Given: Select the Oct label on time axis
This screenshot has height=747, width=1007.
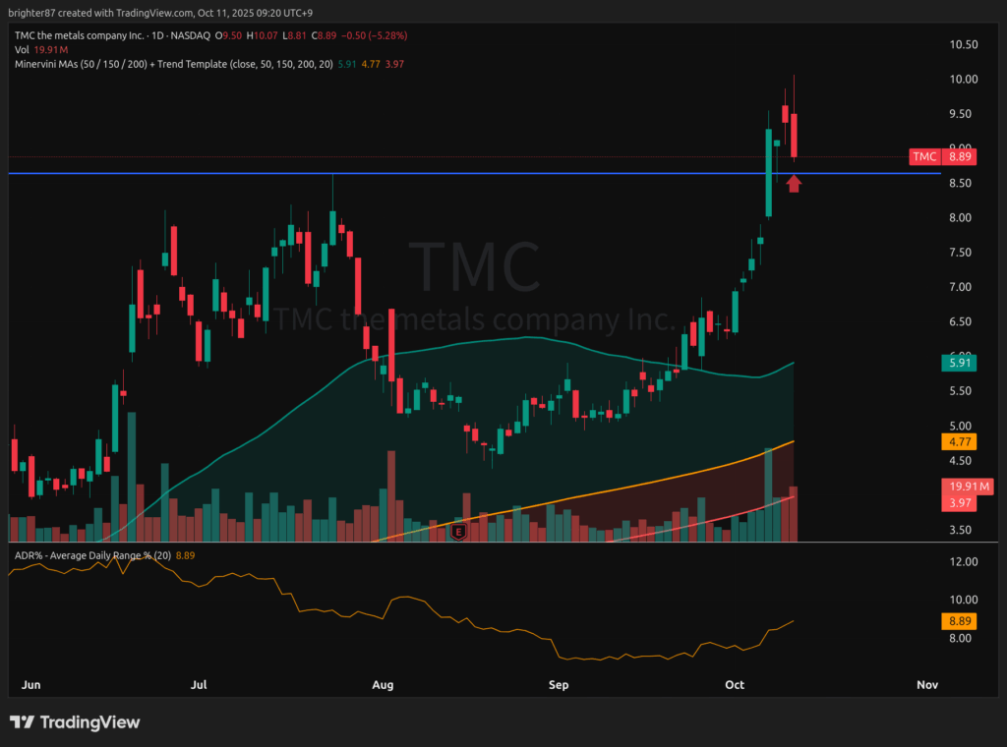Looking at the screenshot, I should (736, 684).
